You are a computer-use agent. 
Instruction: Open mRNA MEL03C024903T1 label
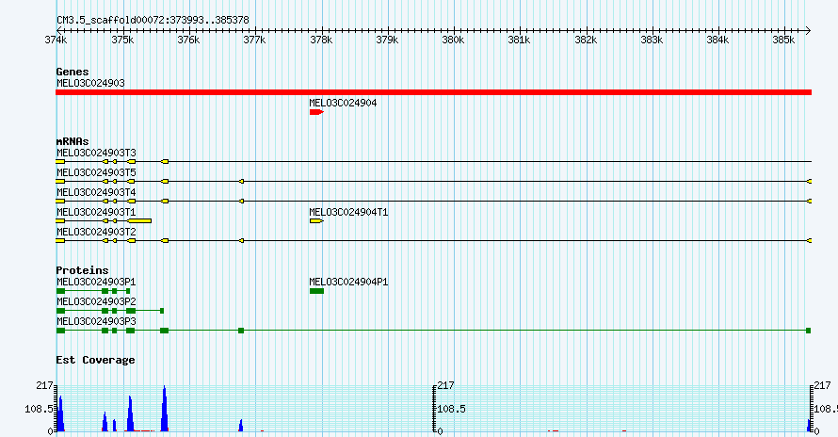[96, 212]
